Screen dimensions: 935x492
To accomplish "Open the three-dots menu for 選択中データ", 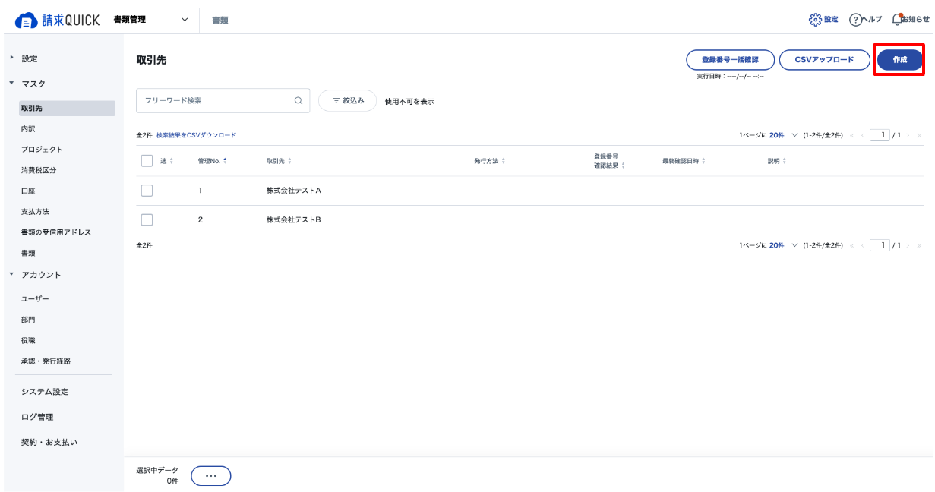I will [211, 475].
